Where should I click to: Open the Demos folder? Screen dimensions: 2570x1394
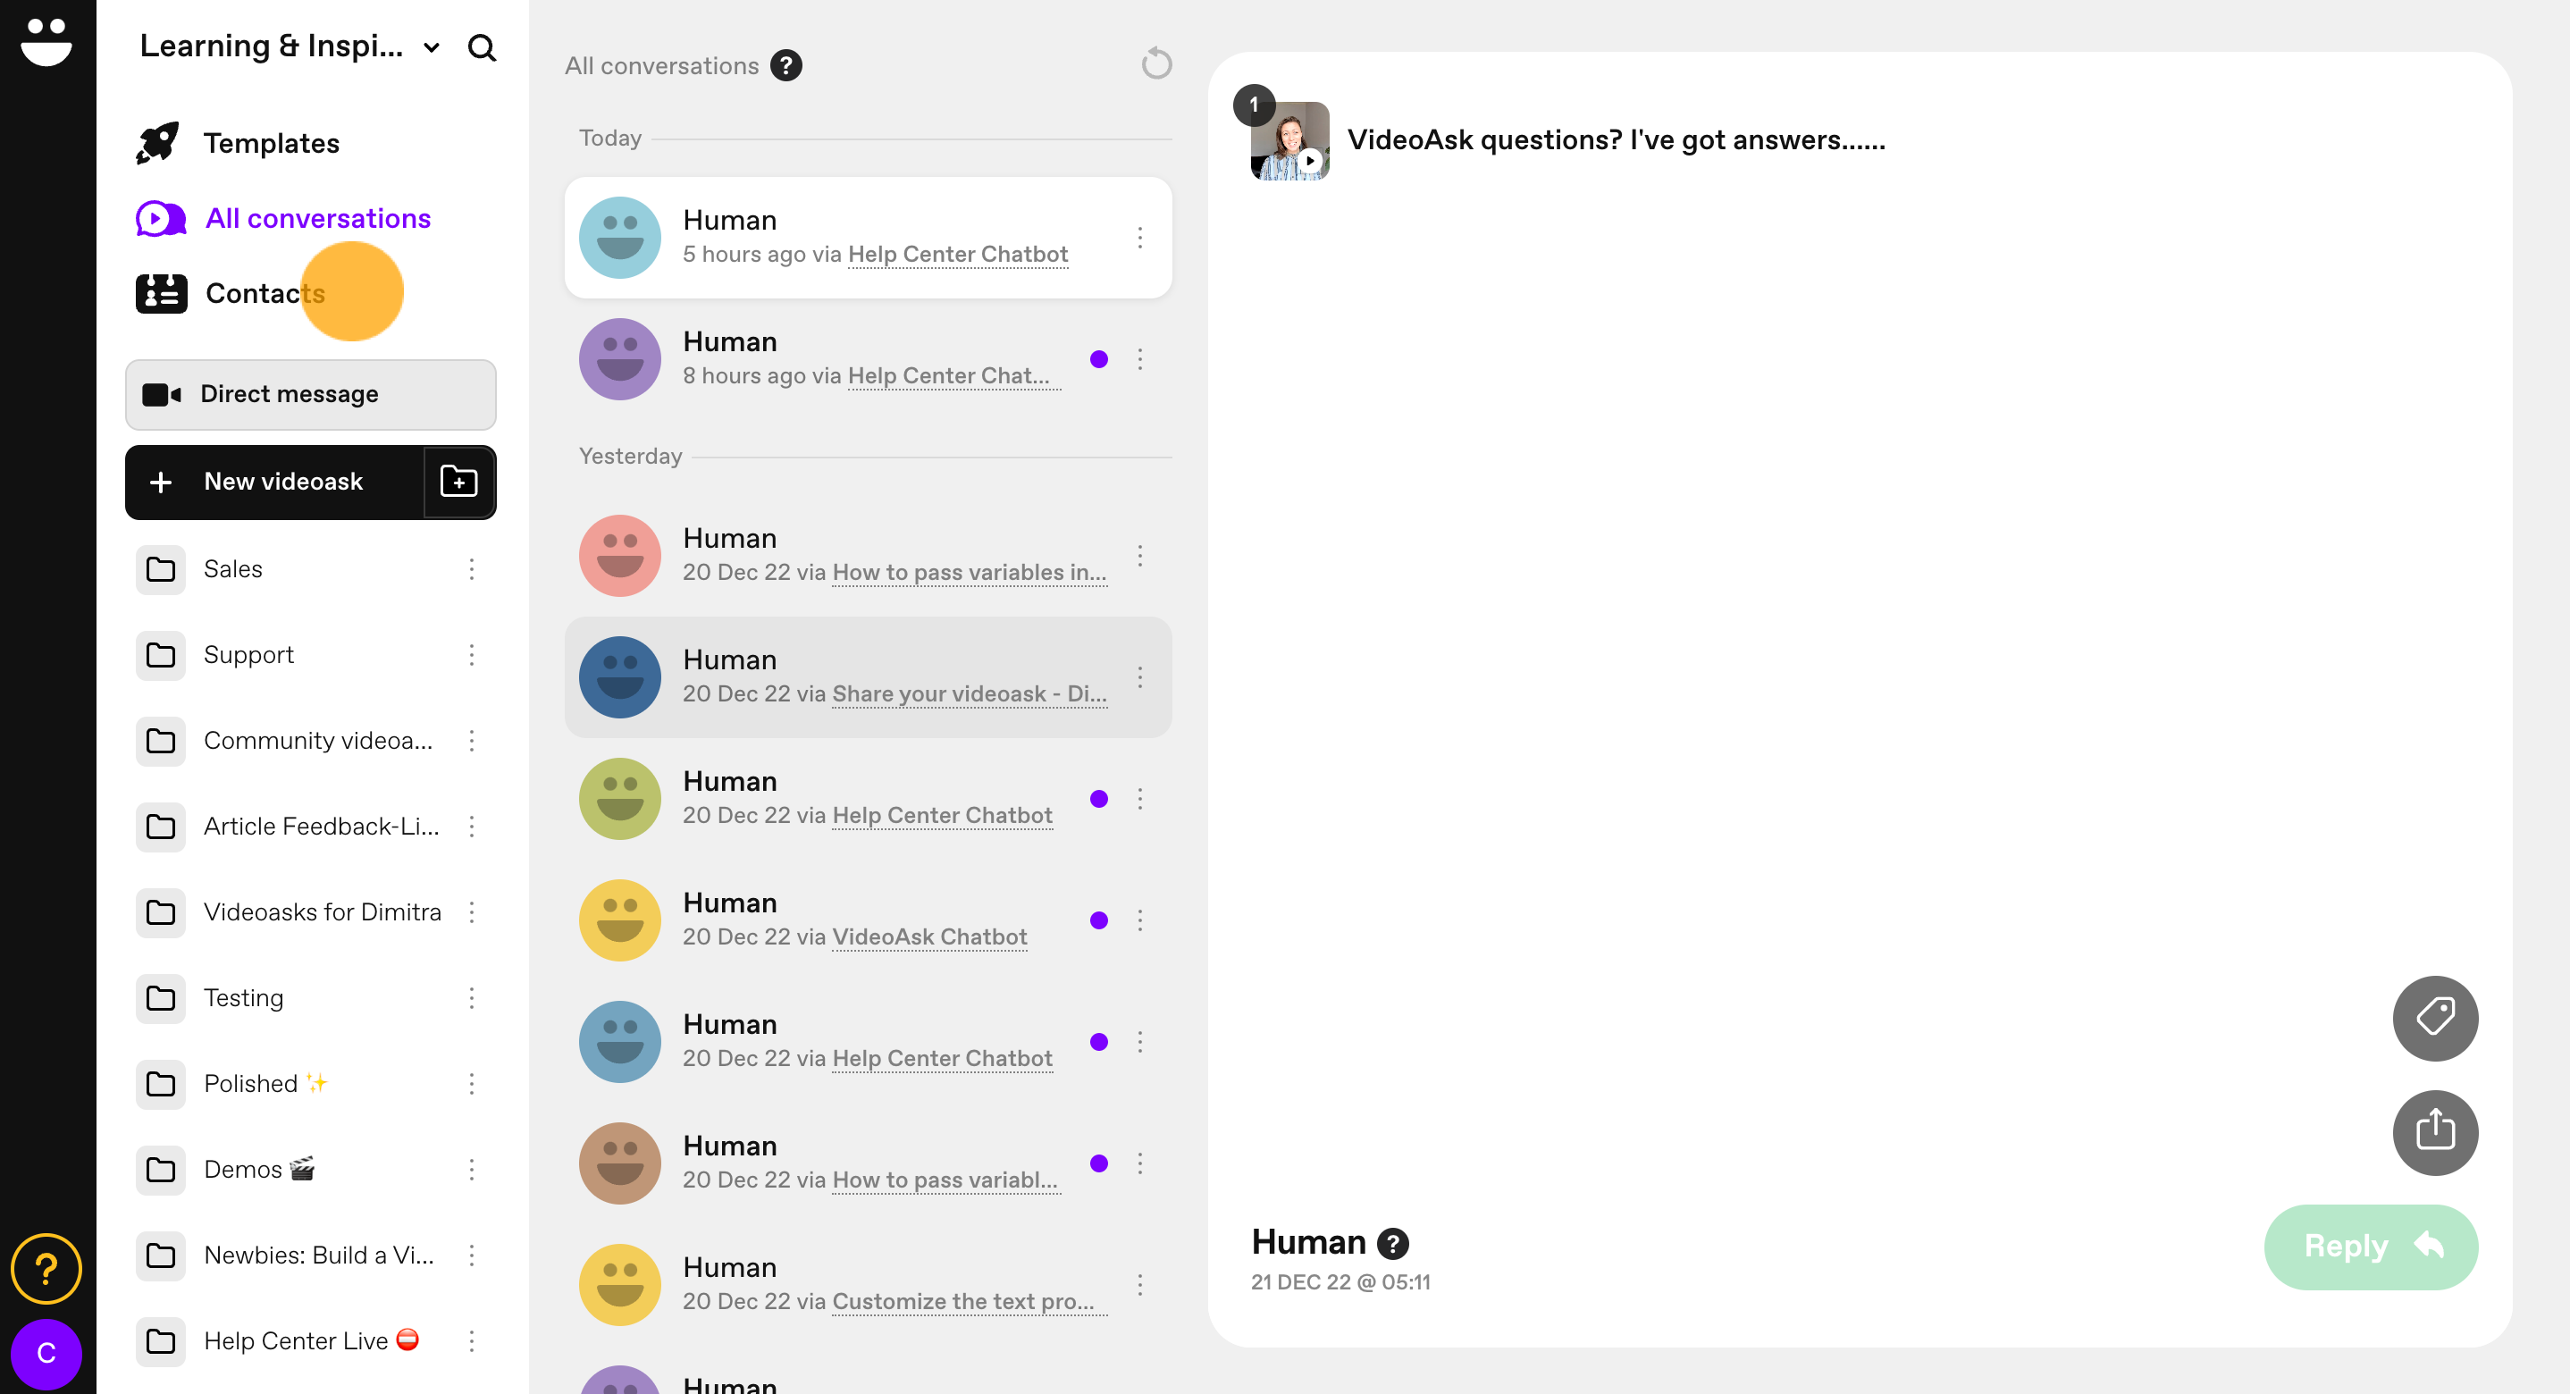[x=259, y=1170]
